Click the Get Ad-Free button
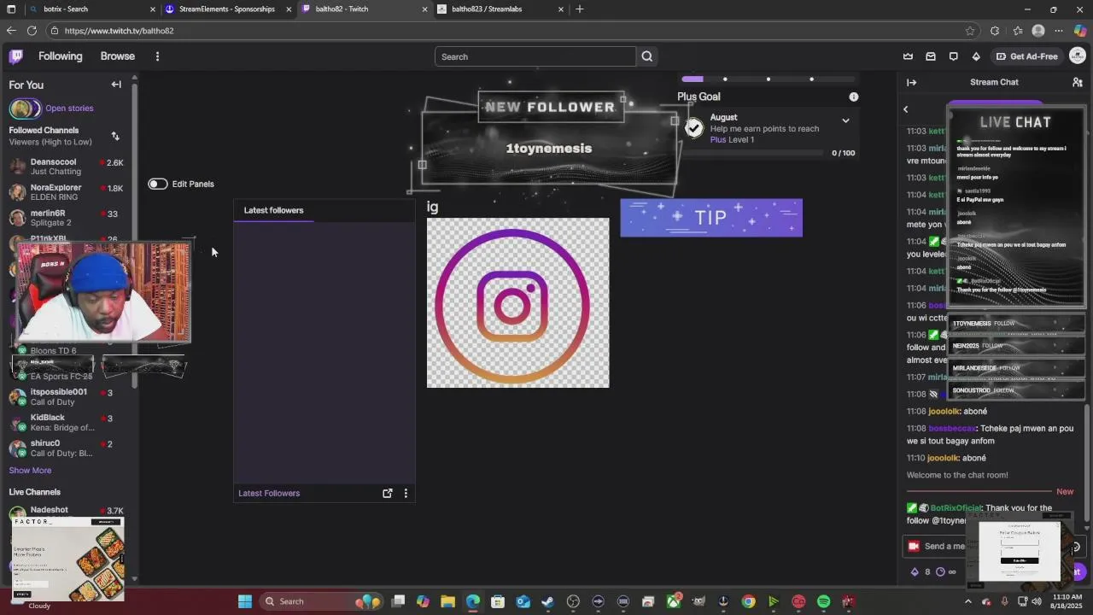 [1026, 56]
